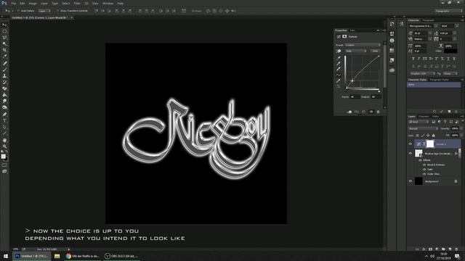The image size is (465, 261).
Task: Reset Curves to adjustment defaults
Action: 364,112
